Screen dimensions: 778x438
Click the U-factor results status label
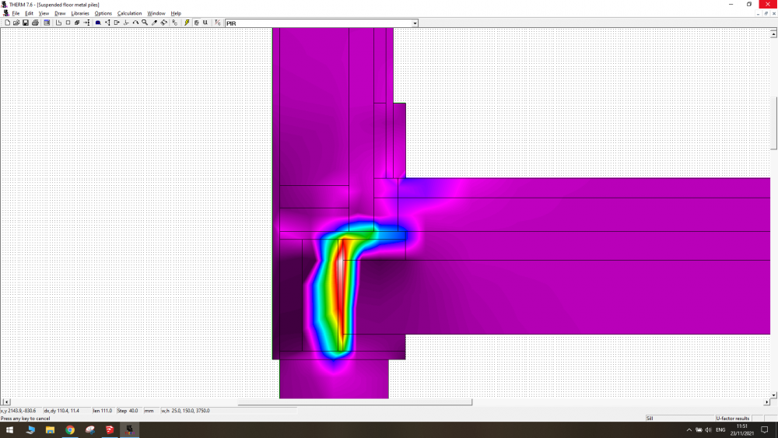[x=733, y=418]
